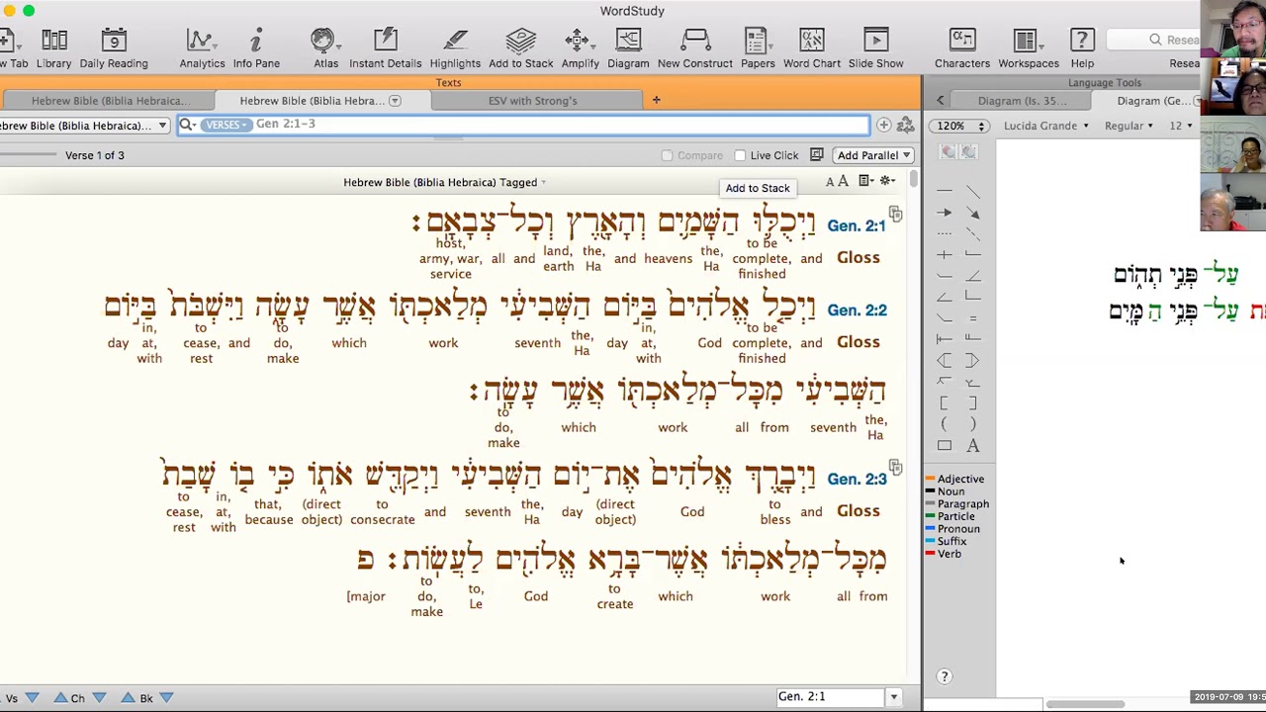
Task: Open the font size 12 dropdown
Action: [x=1182, y=126]
